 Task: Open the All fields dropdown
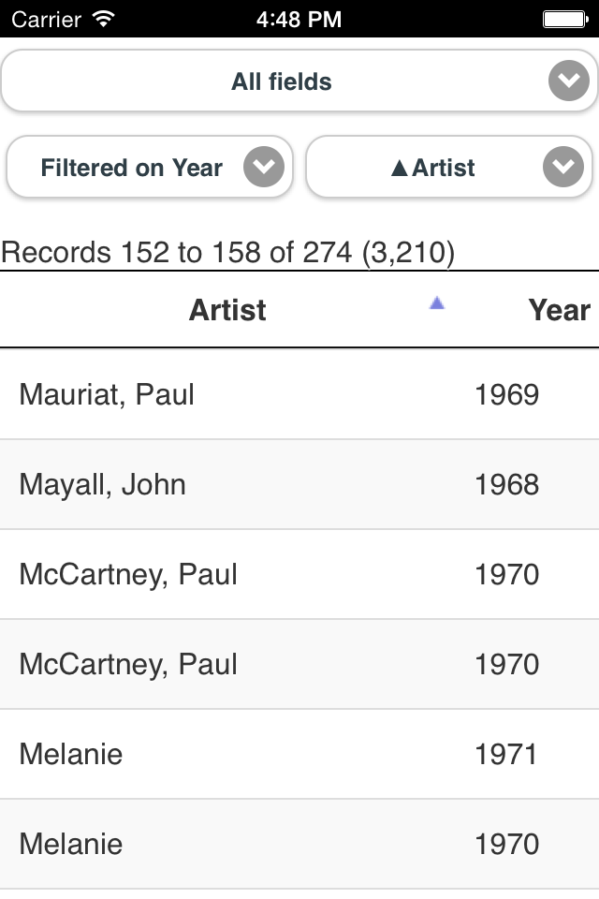[x=281, y=81]
